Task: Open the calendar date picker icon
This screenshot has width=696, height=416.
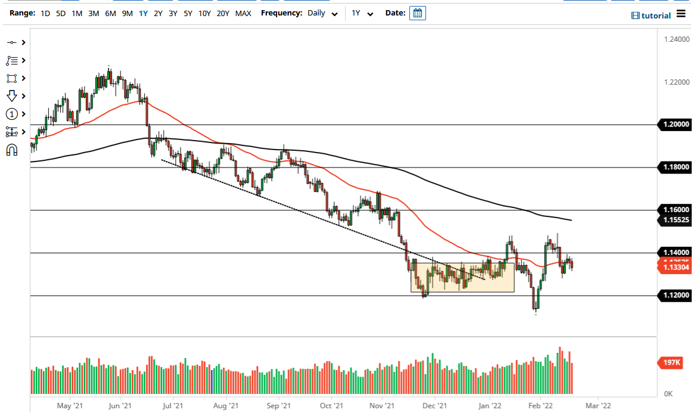Action: pyautogui.click(x=417, y=13)
